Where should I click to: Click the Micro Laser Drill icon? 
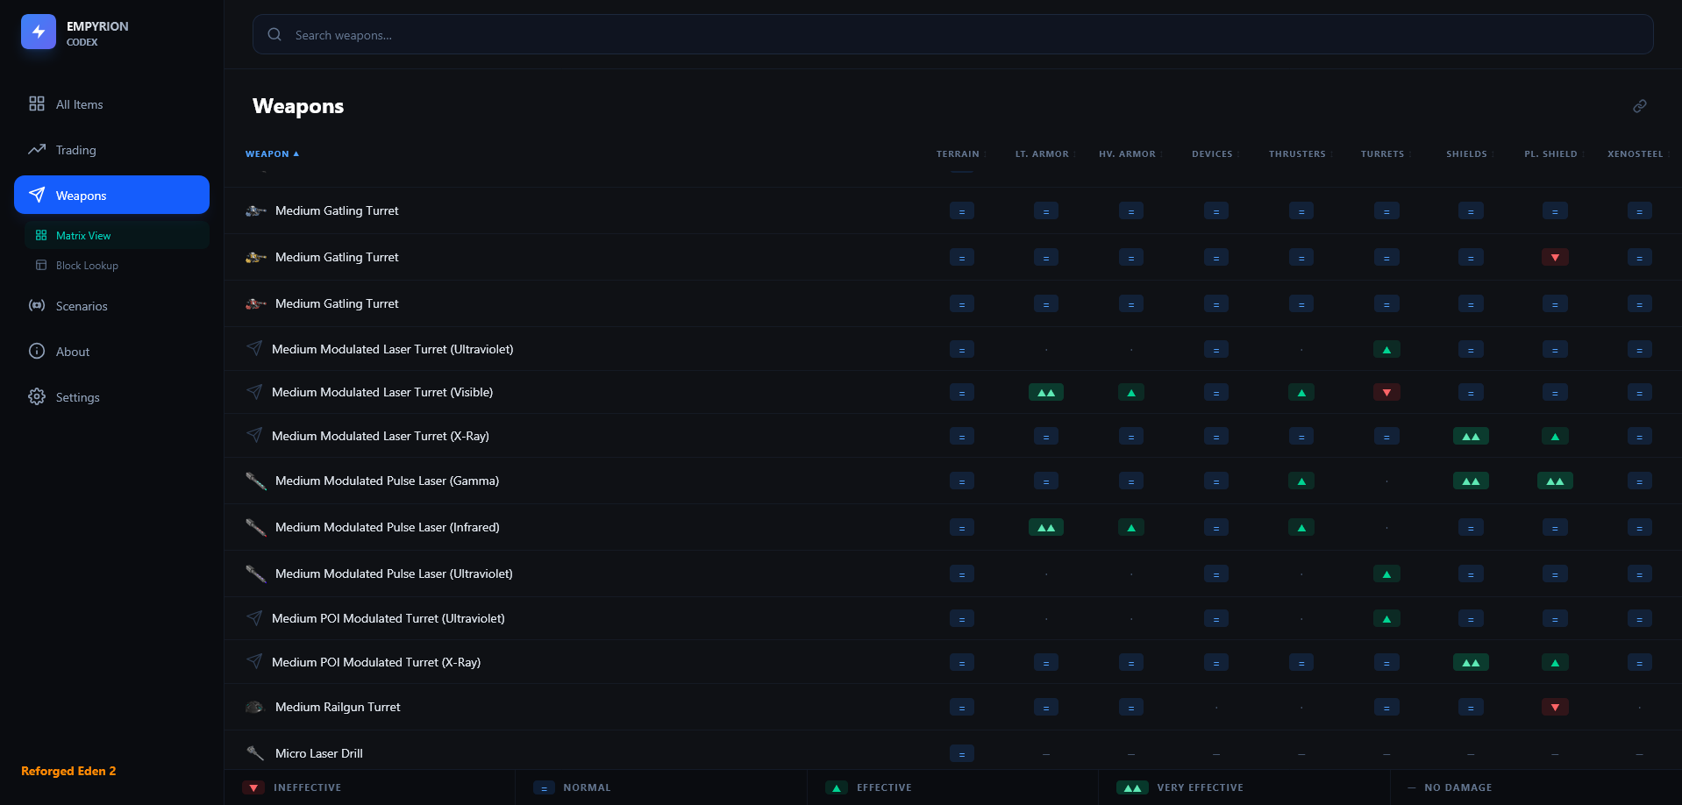pyautogui.click(x=255, y=753)
